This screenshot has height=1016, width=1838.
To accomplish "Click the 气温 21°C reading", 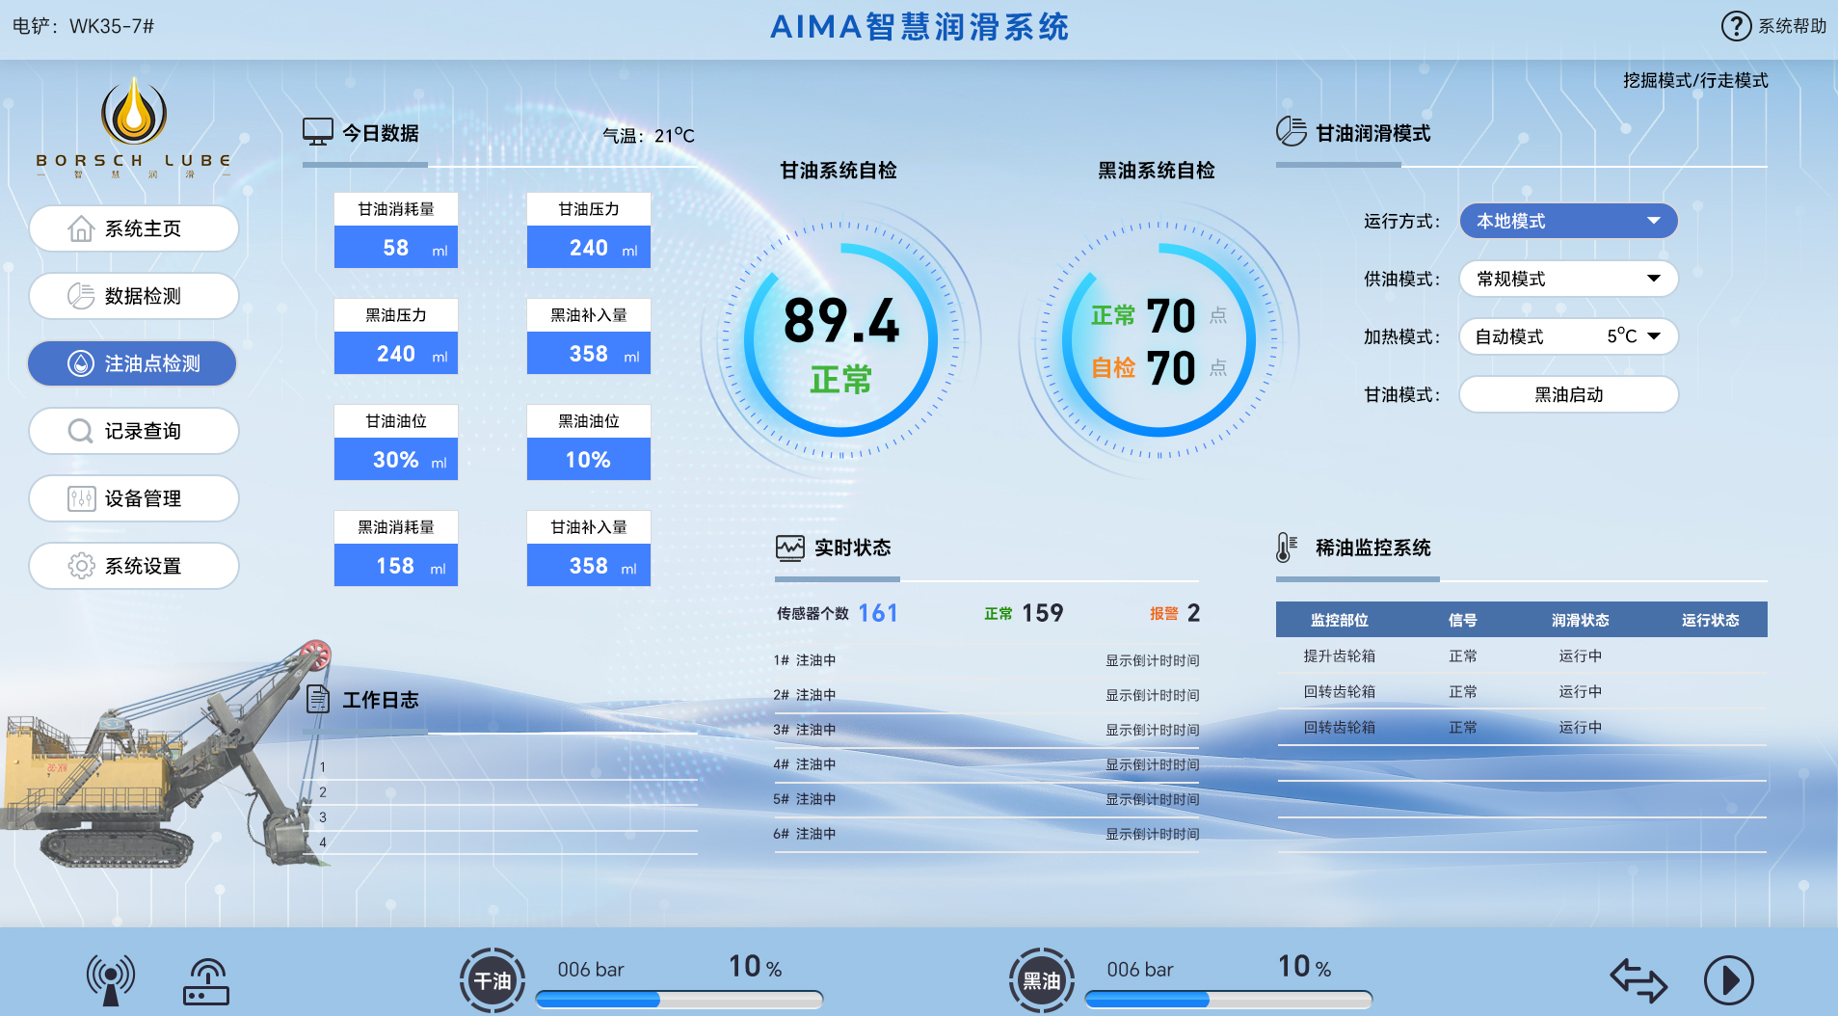I will [649, 136].
